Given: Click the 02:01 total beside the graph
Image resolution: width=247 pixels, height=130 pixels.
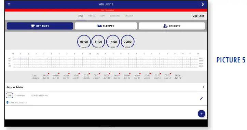Looking at the screenshot, I should pos(201,58).
